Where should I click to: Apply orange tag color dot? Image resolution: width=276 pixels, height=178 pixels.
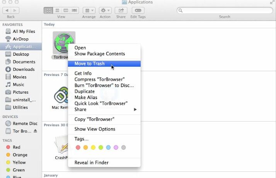tap(85, 147)
